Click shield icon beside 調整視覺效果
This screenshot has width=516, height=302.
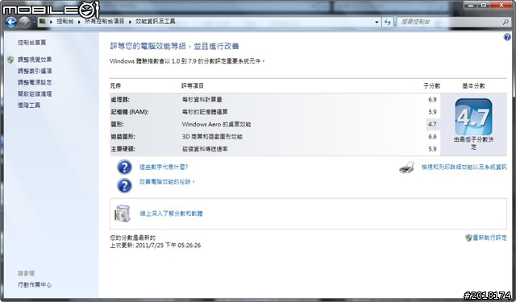pos(10,60)
